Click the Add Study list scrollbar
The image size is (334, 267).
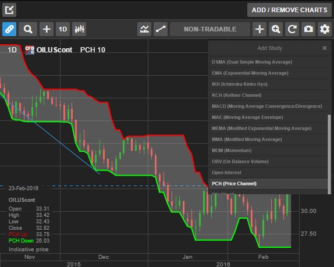[x=329, y=154]
